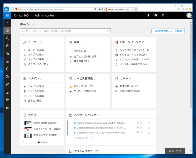
Task: Click お問い合わせの表示 link
Action: pos(130,91)
